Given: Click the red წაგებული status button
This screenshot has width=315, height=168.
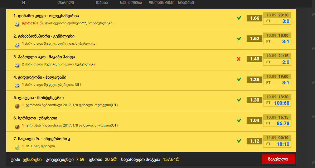Looking at the screenshot, I should 278,159.
